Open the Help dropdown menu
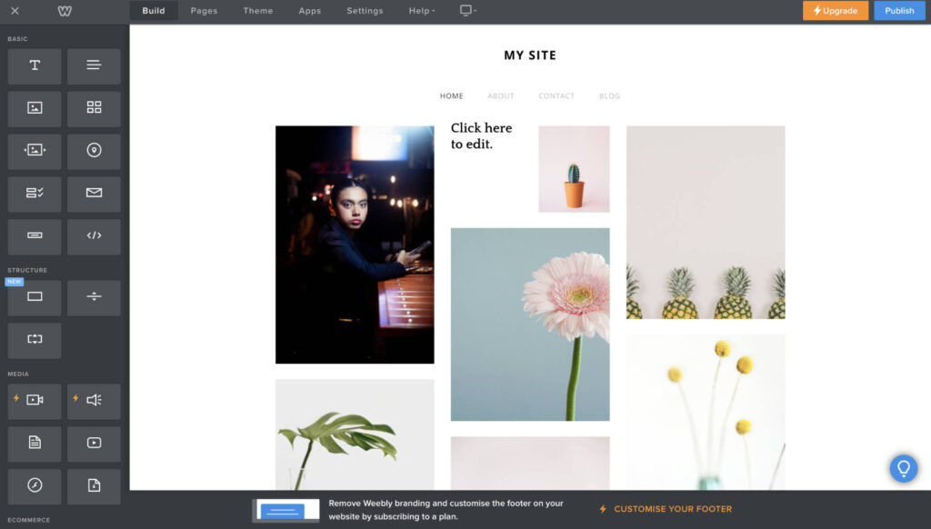This screenshot has width=931, height=529. pos(421,11)
